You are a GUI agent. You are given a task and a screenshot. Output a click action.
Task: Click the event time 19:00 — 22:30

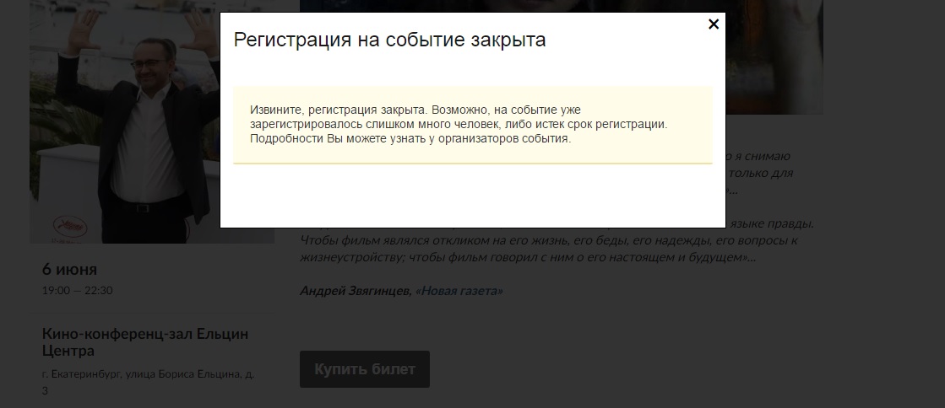pos(77,291)
